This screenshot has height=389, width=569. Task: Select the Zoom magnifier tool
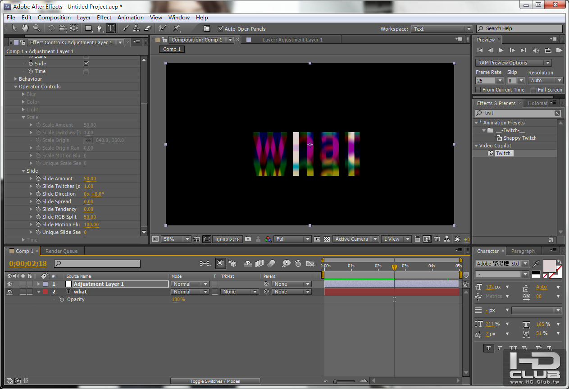click(36, 28)
